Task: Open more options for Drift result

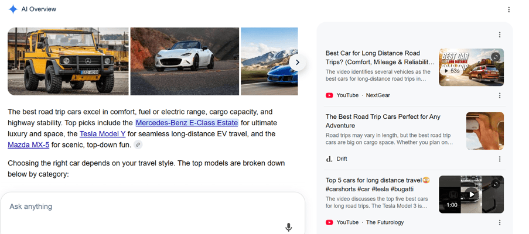Action: point(500,159)
